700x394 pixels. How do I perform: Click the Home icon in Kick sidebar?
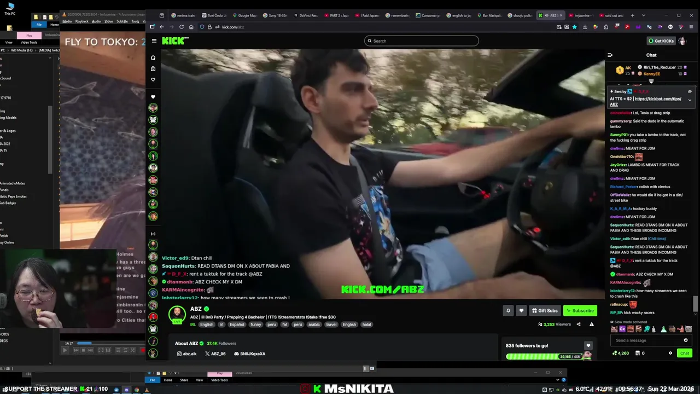coord(153,57)
